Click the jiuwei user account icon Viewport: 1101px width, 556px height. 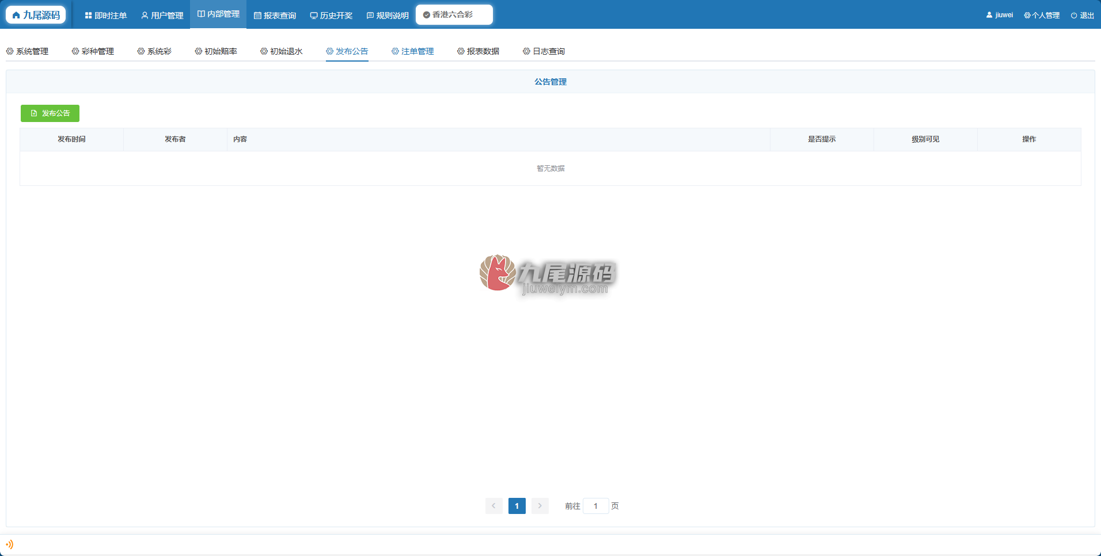(989, 15)
